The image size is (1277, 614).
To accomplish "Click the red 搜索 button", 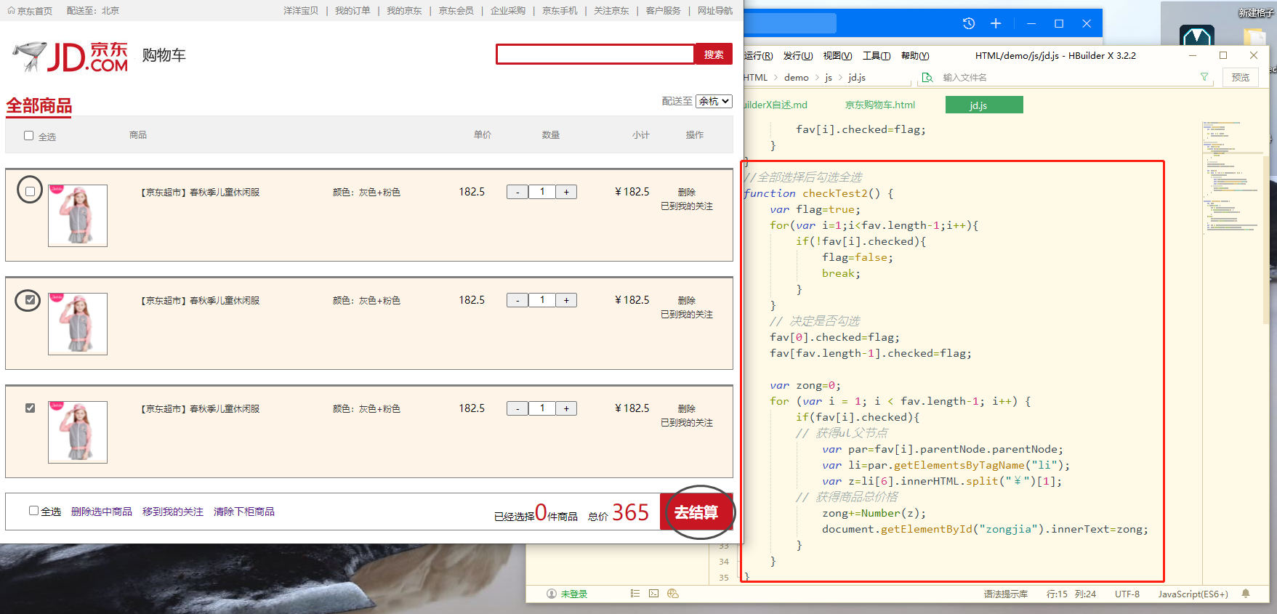I will pos(714,54).
